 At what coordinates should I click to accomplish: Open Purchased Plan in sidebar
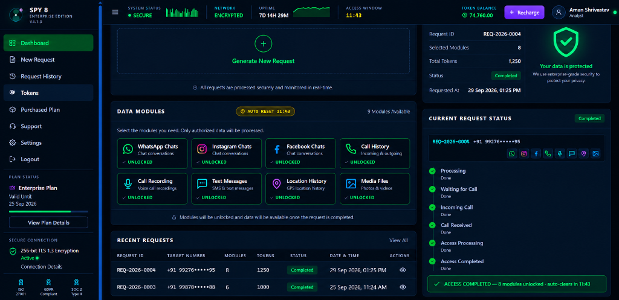pos(48,110)
